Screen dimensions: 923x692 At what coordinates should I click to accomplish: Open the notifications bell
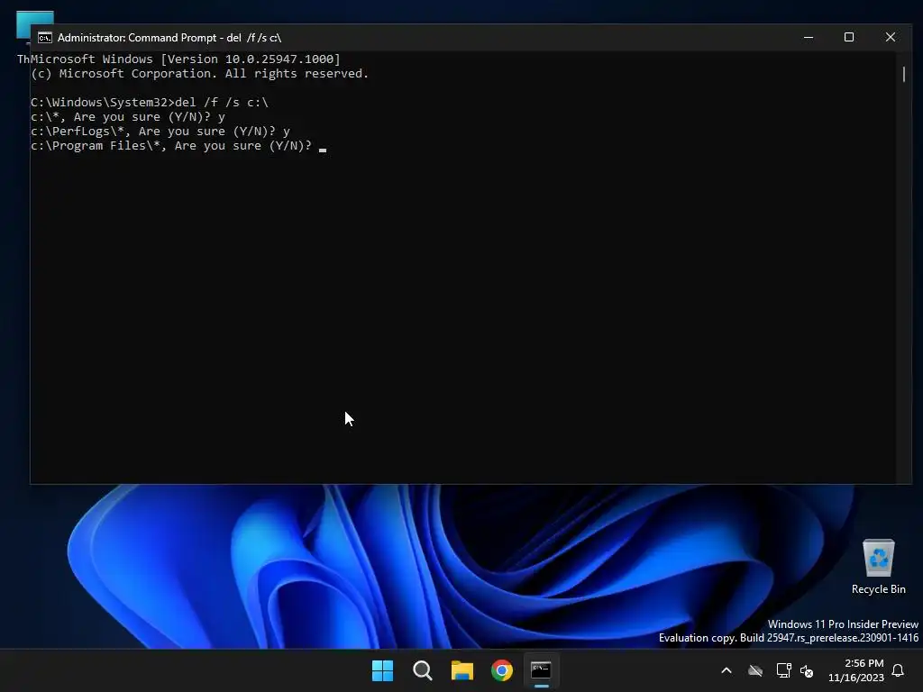coord(899,670)
